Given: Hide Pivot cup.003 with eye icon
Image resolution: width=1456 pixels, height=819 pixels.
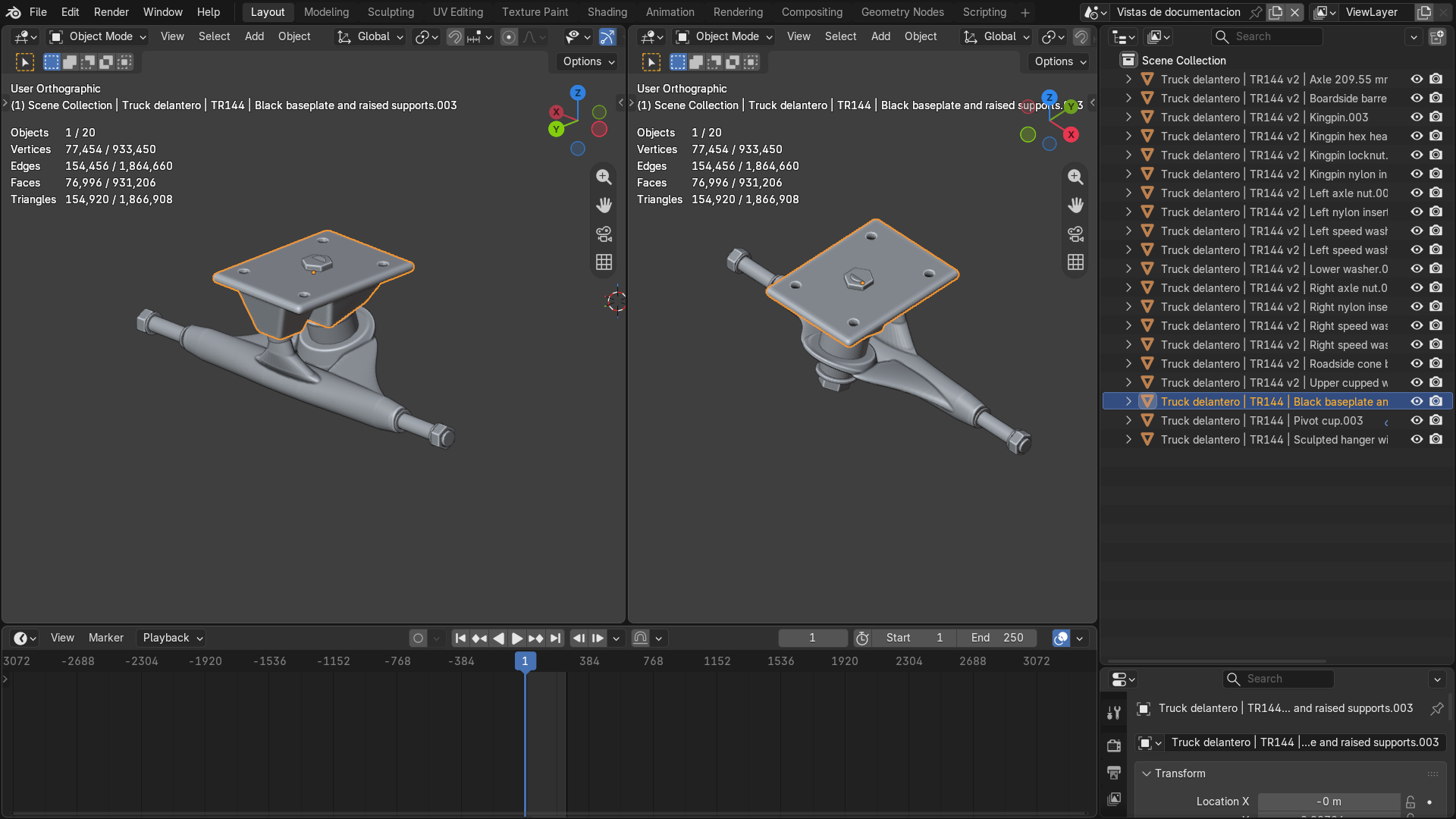Looking at the screenshot, I should coord(1417,420).
